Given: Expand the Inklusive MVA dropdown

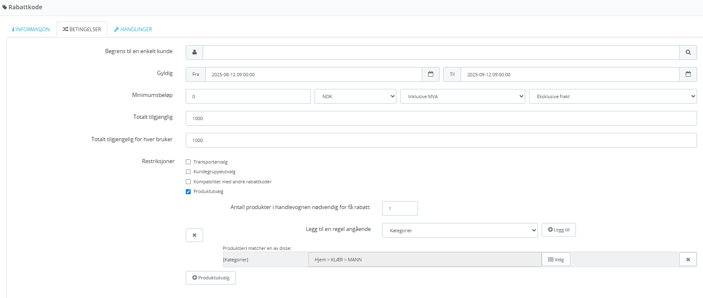Looking at the screenshot, I should tap(462, 97).
